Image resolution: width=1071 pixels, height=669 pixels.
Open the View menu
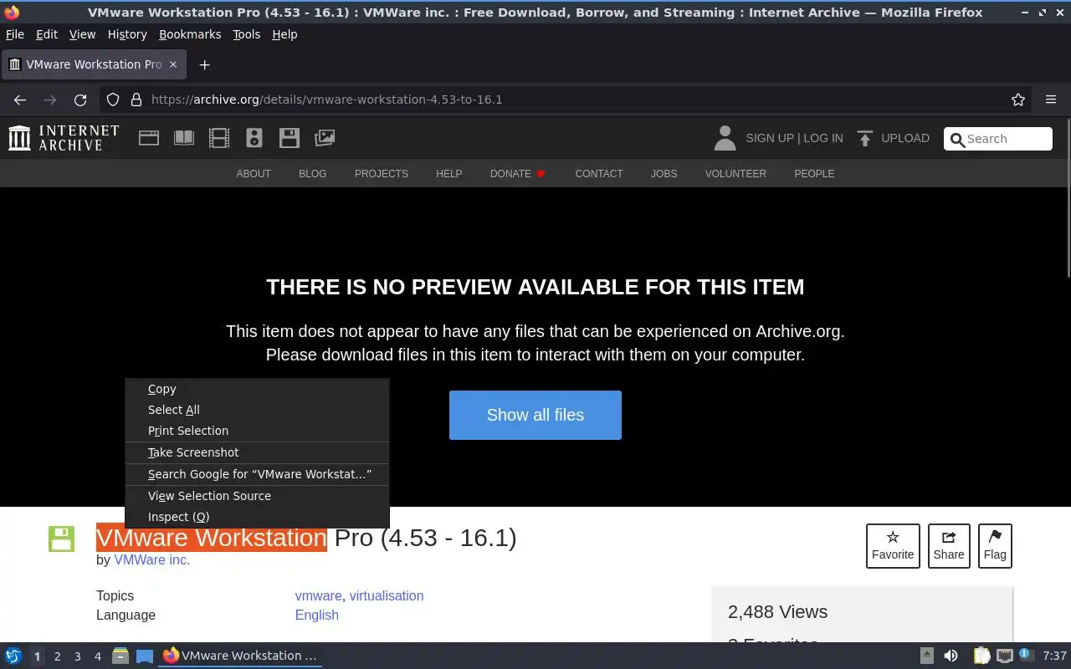click(82, 34)
